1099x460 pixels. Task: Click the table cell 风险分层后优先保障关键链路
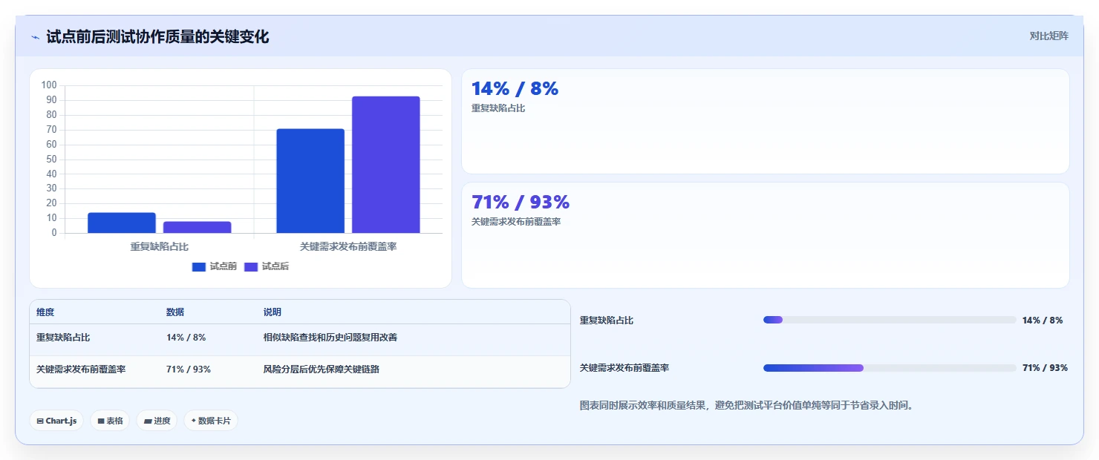[322, 369]
